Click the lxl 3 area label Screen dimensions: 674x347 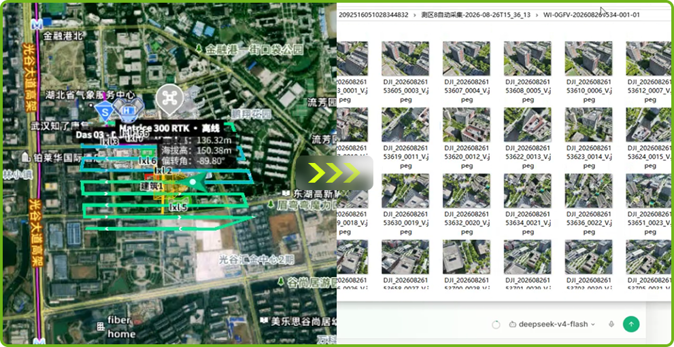click(109, 142)
